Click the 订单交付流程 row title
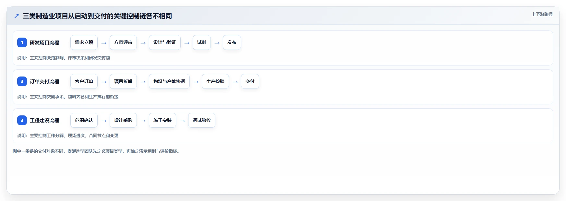The width and height of the screenshot is (566, 201). tap(44, 81)
